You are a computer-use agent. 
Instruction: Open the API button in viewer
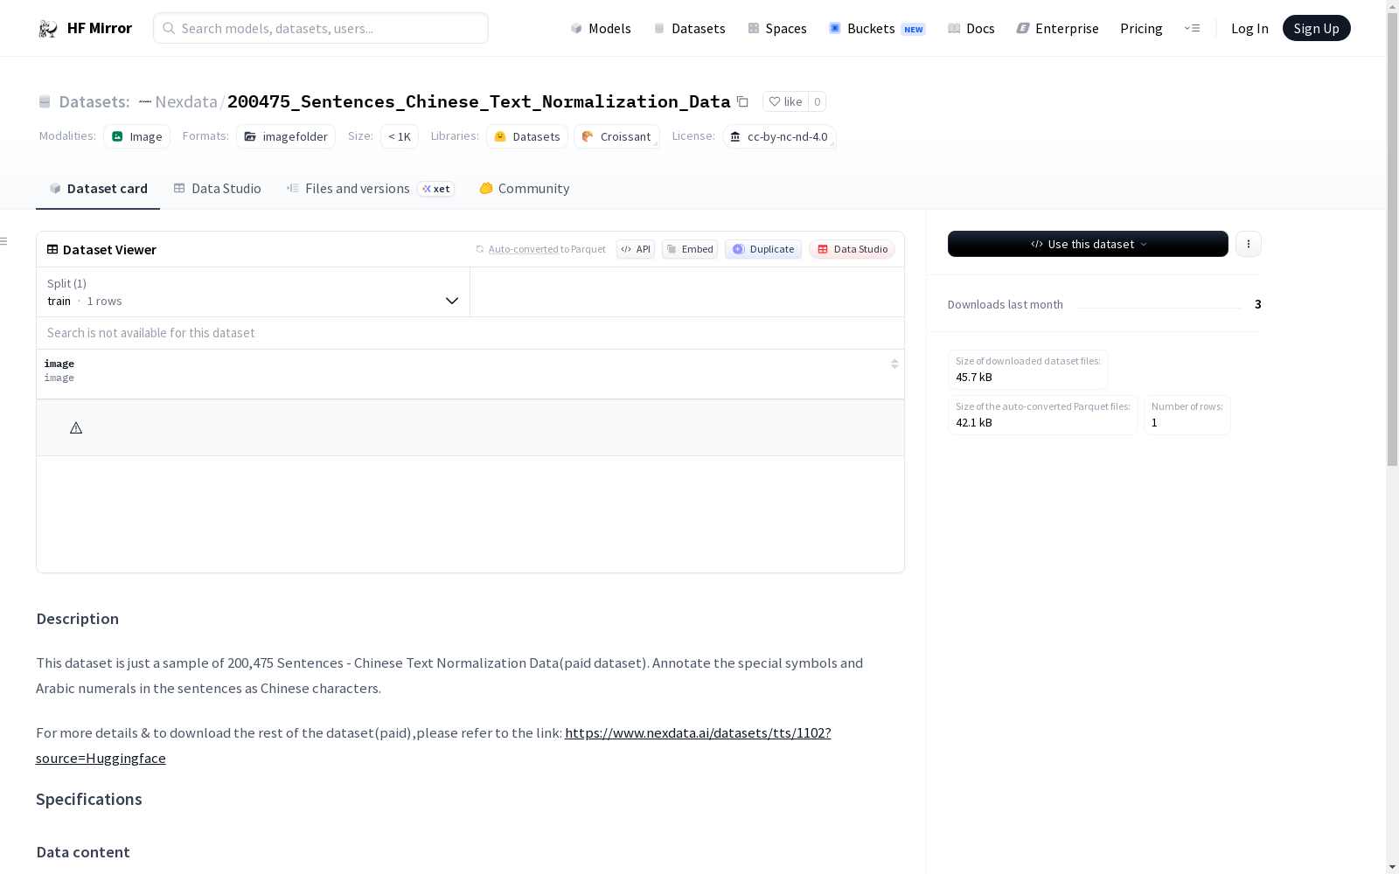[636, 249]
